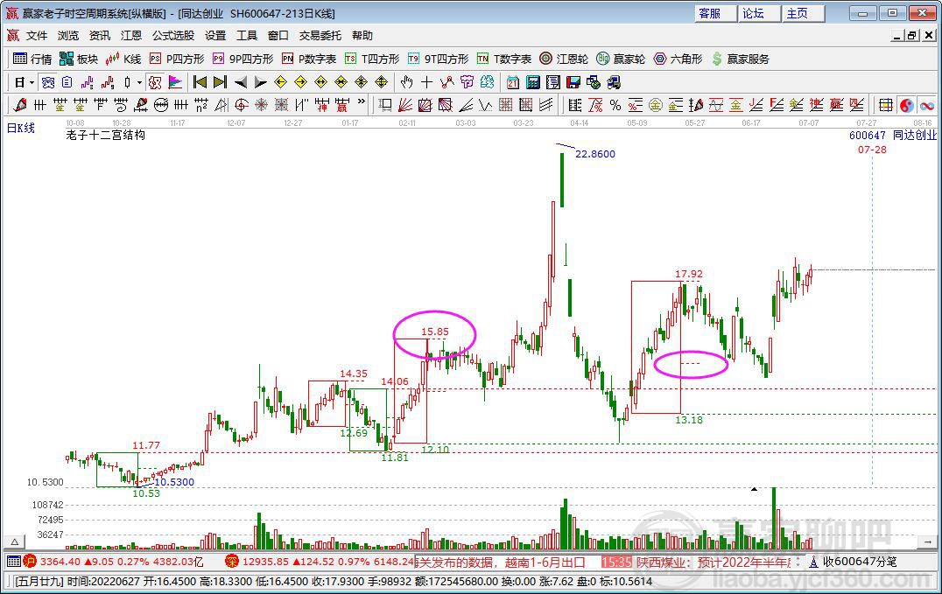Open the 六角形 hexagon tool
942x594 pixels.
pos(678,59)
